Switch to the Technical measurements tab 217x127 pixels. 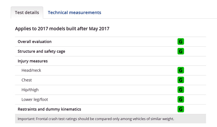click(x=74, y=12)
